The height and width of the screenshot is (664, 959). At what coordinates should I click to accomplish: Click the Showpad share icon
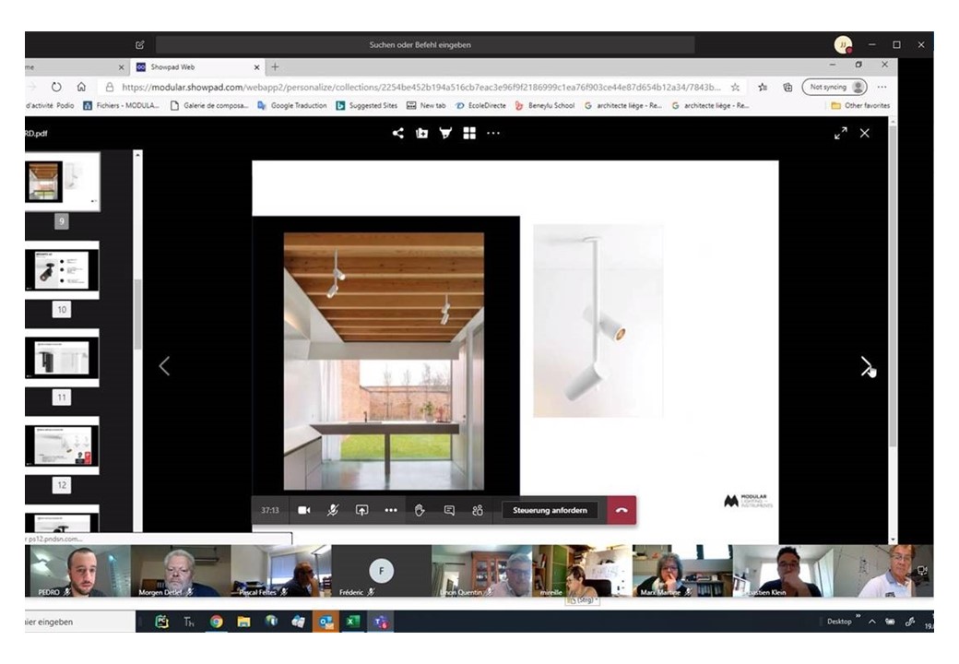pyautogui.click(x=398, y=133)
